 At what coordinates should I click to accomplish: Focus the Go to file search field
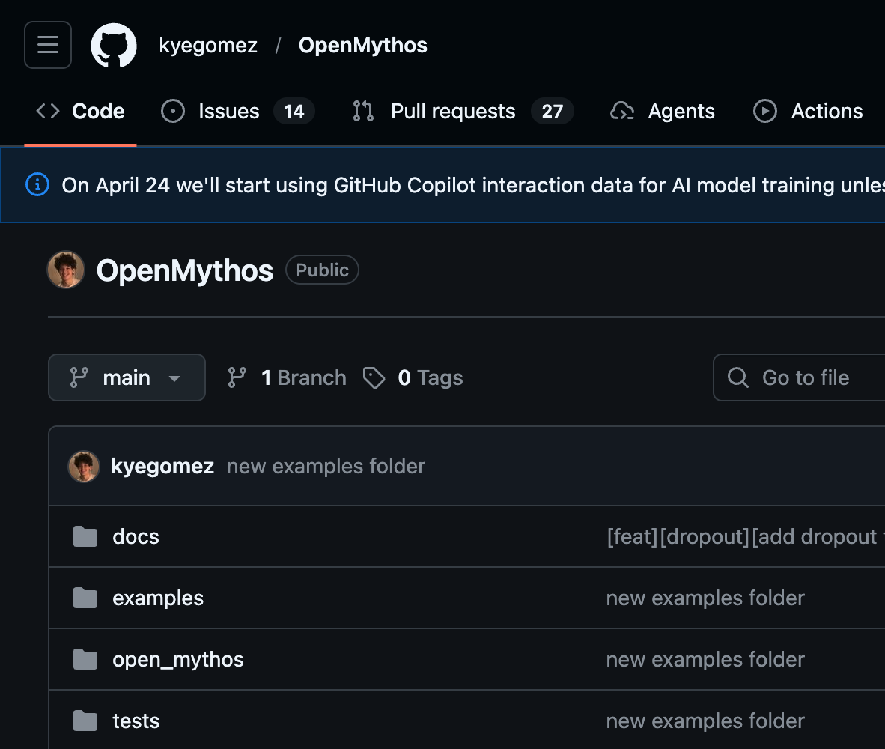point(799,377)
